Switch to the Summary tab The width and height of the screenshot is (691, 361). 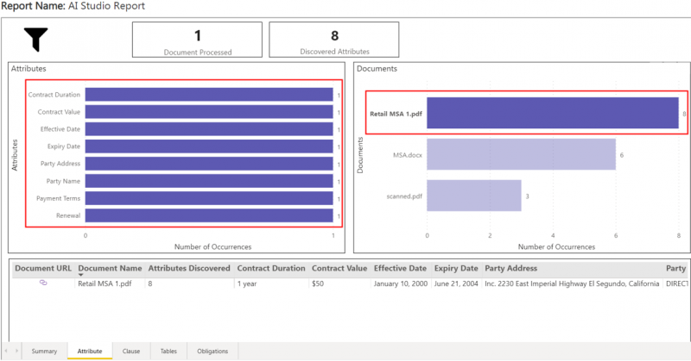[44, 352]
